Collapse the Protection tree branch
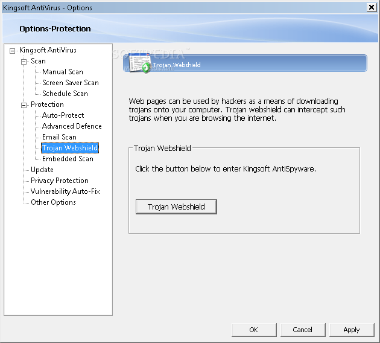The width and height of the screenshot is (380, 343). (x=24, y=105)
